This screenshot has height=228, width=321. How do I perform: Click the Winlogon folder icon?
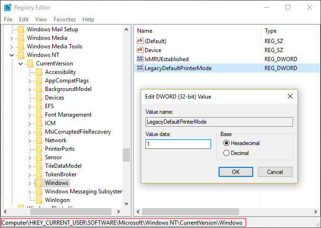(x=39, y=200)
